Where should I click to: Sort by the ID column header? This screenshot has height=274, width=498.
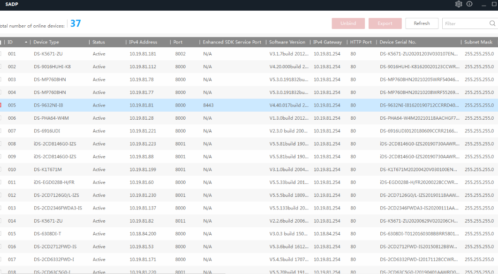10,42
